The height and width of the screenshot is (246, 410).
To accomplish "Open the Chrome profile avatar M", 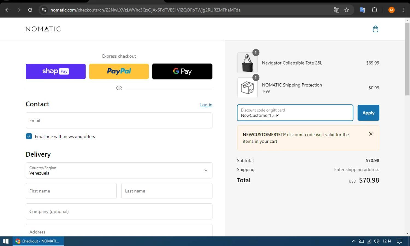I will 391,10.
